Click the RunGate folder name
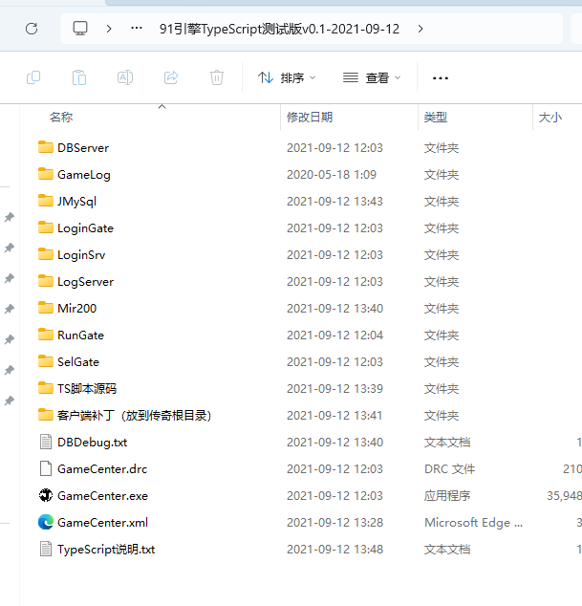582x606 pixels. tap(81, 335)
